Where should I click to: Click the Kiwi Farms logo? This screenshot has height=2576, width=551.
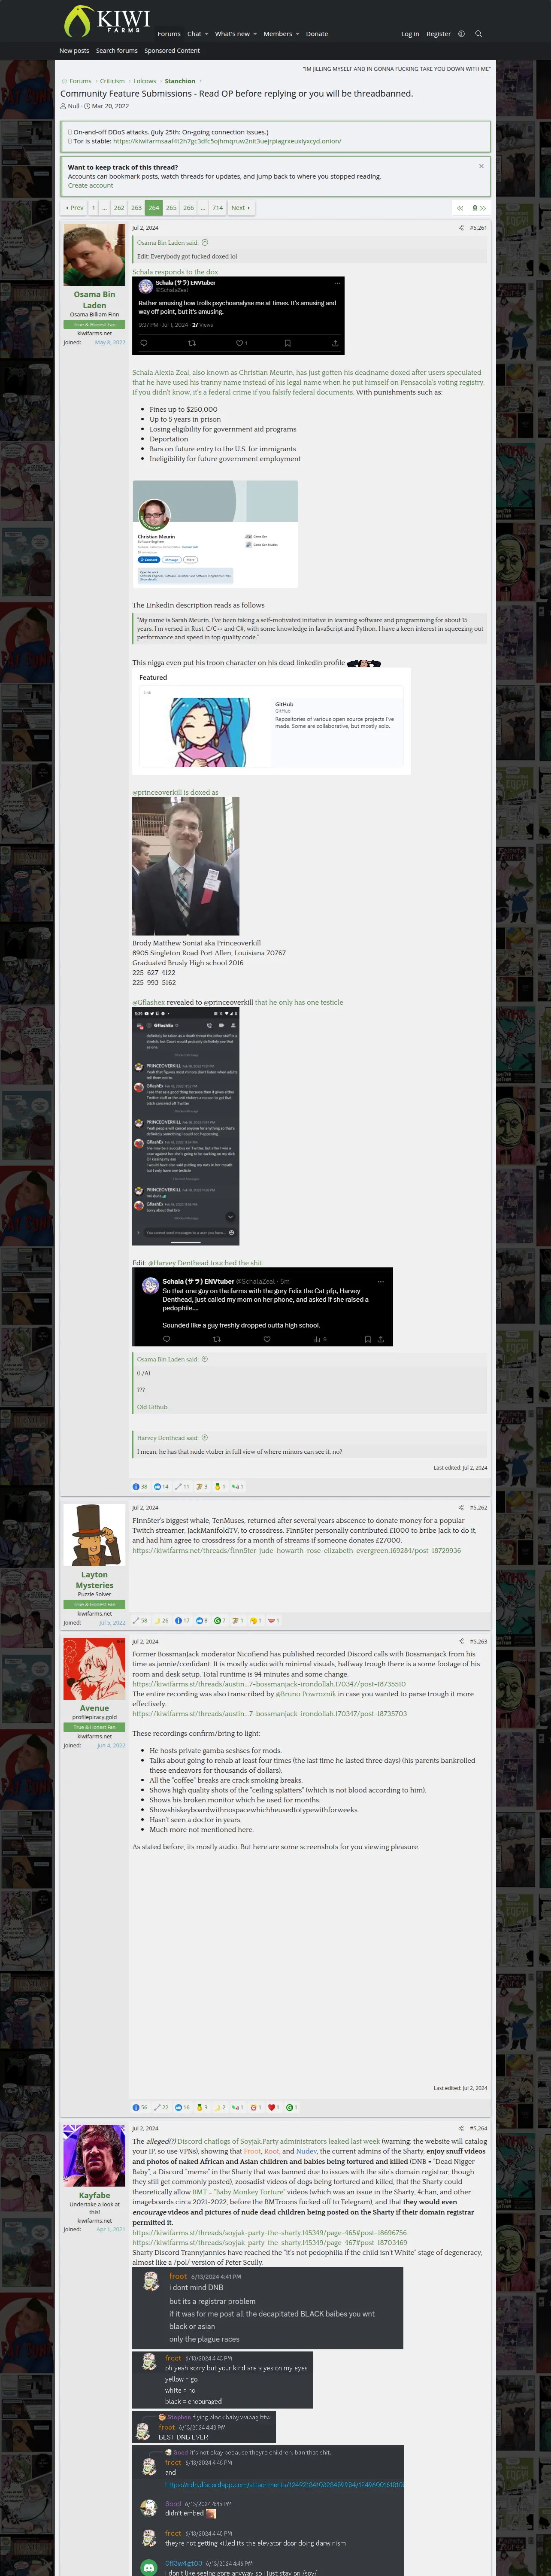click(x=107, y=21)
